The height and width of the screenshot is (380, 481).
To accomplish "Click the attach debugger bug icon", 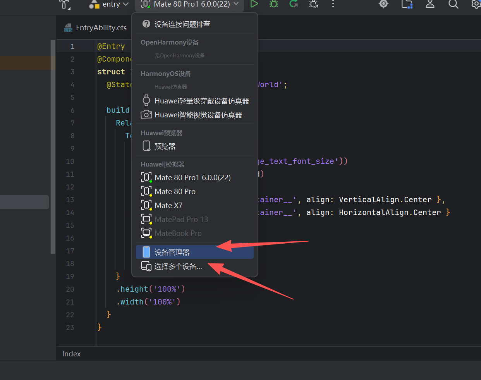I will [313, 4].
